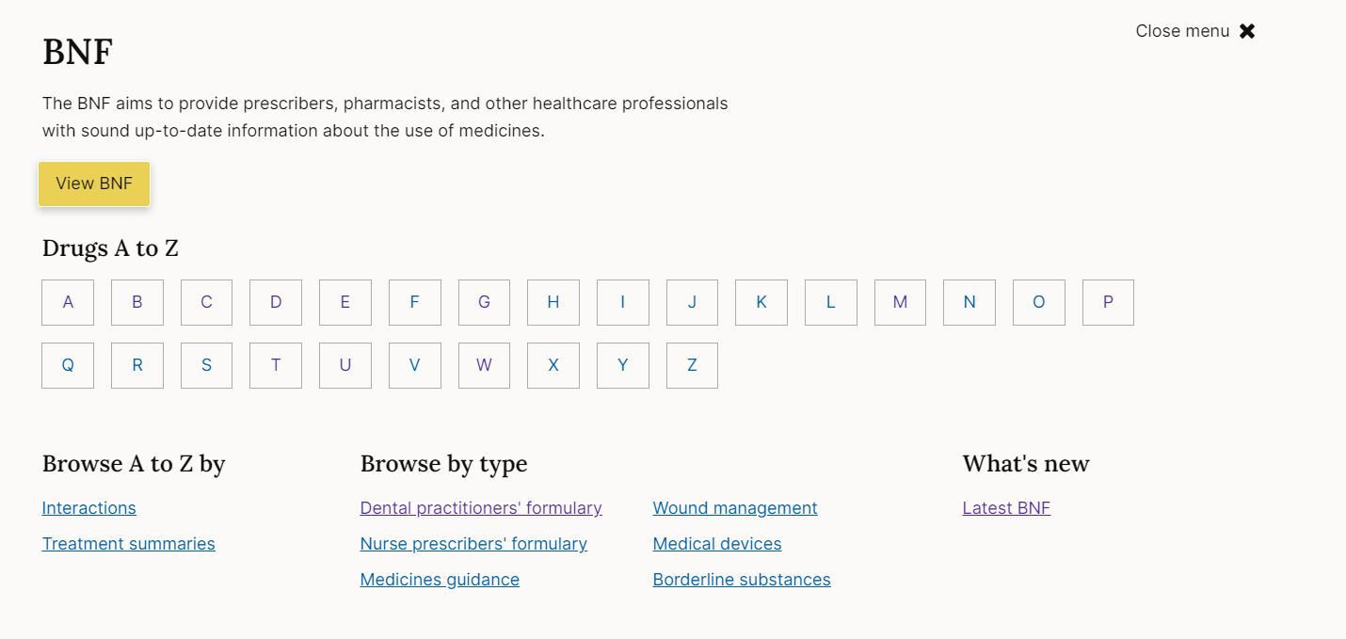This screenshot has height=639, width=1346.
Task: Open the letter Q drugs listing
Action: tap(68, 365)
